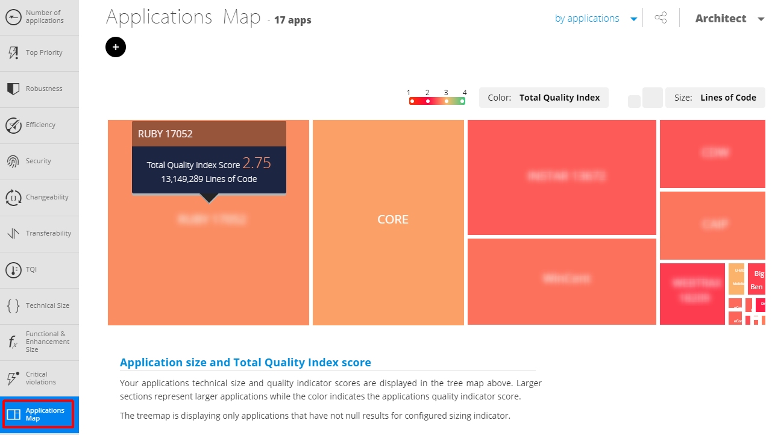772x435 pixels.
Task: Open the Architect role dropdown
Action: click(x=730, y=19)
